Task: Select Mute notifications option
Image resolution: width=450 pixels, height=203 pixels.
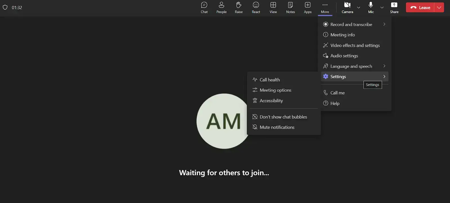Action: [277, 127]
